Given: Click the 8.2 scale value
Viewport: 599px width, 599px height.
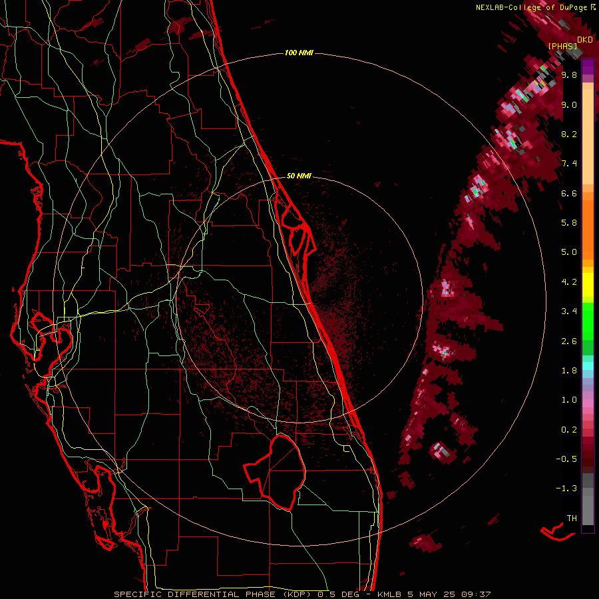Looking at the screenshot, I should pos(569,134).
